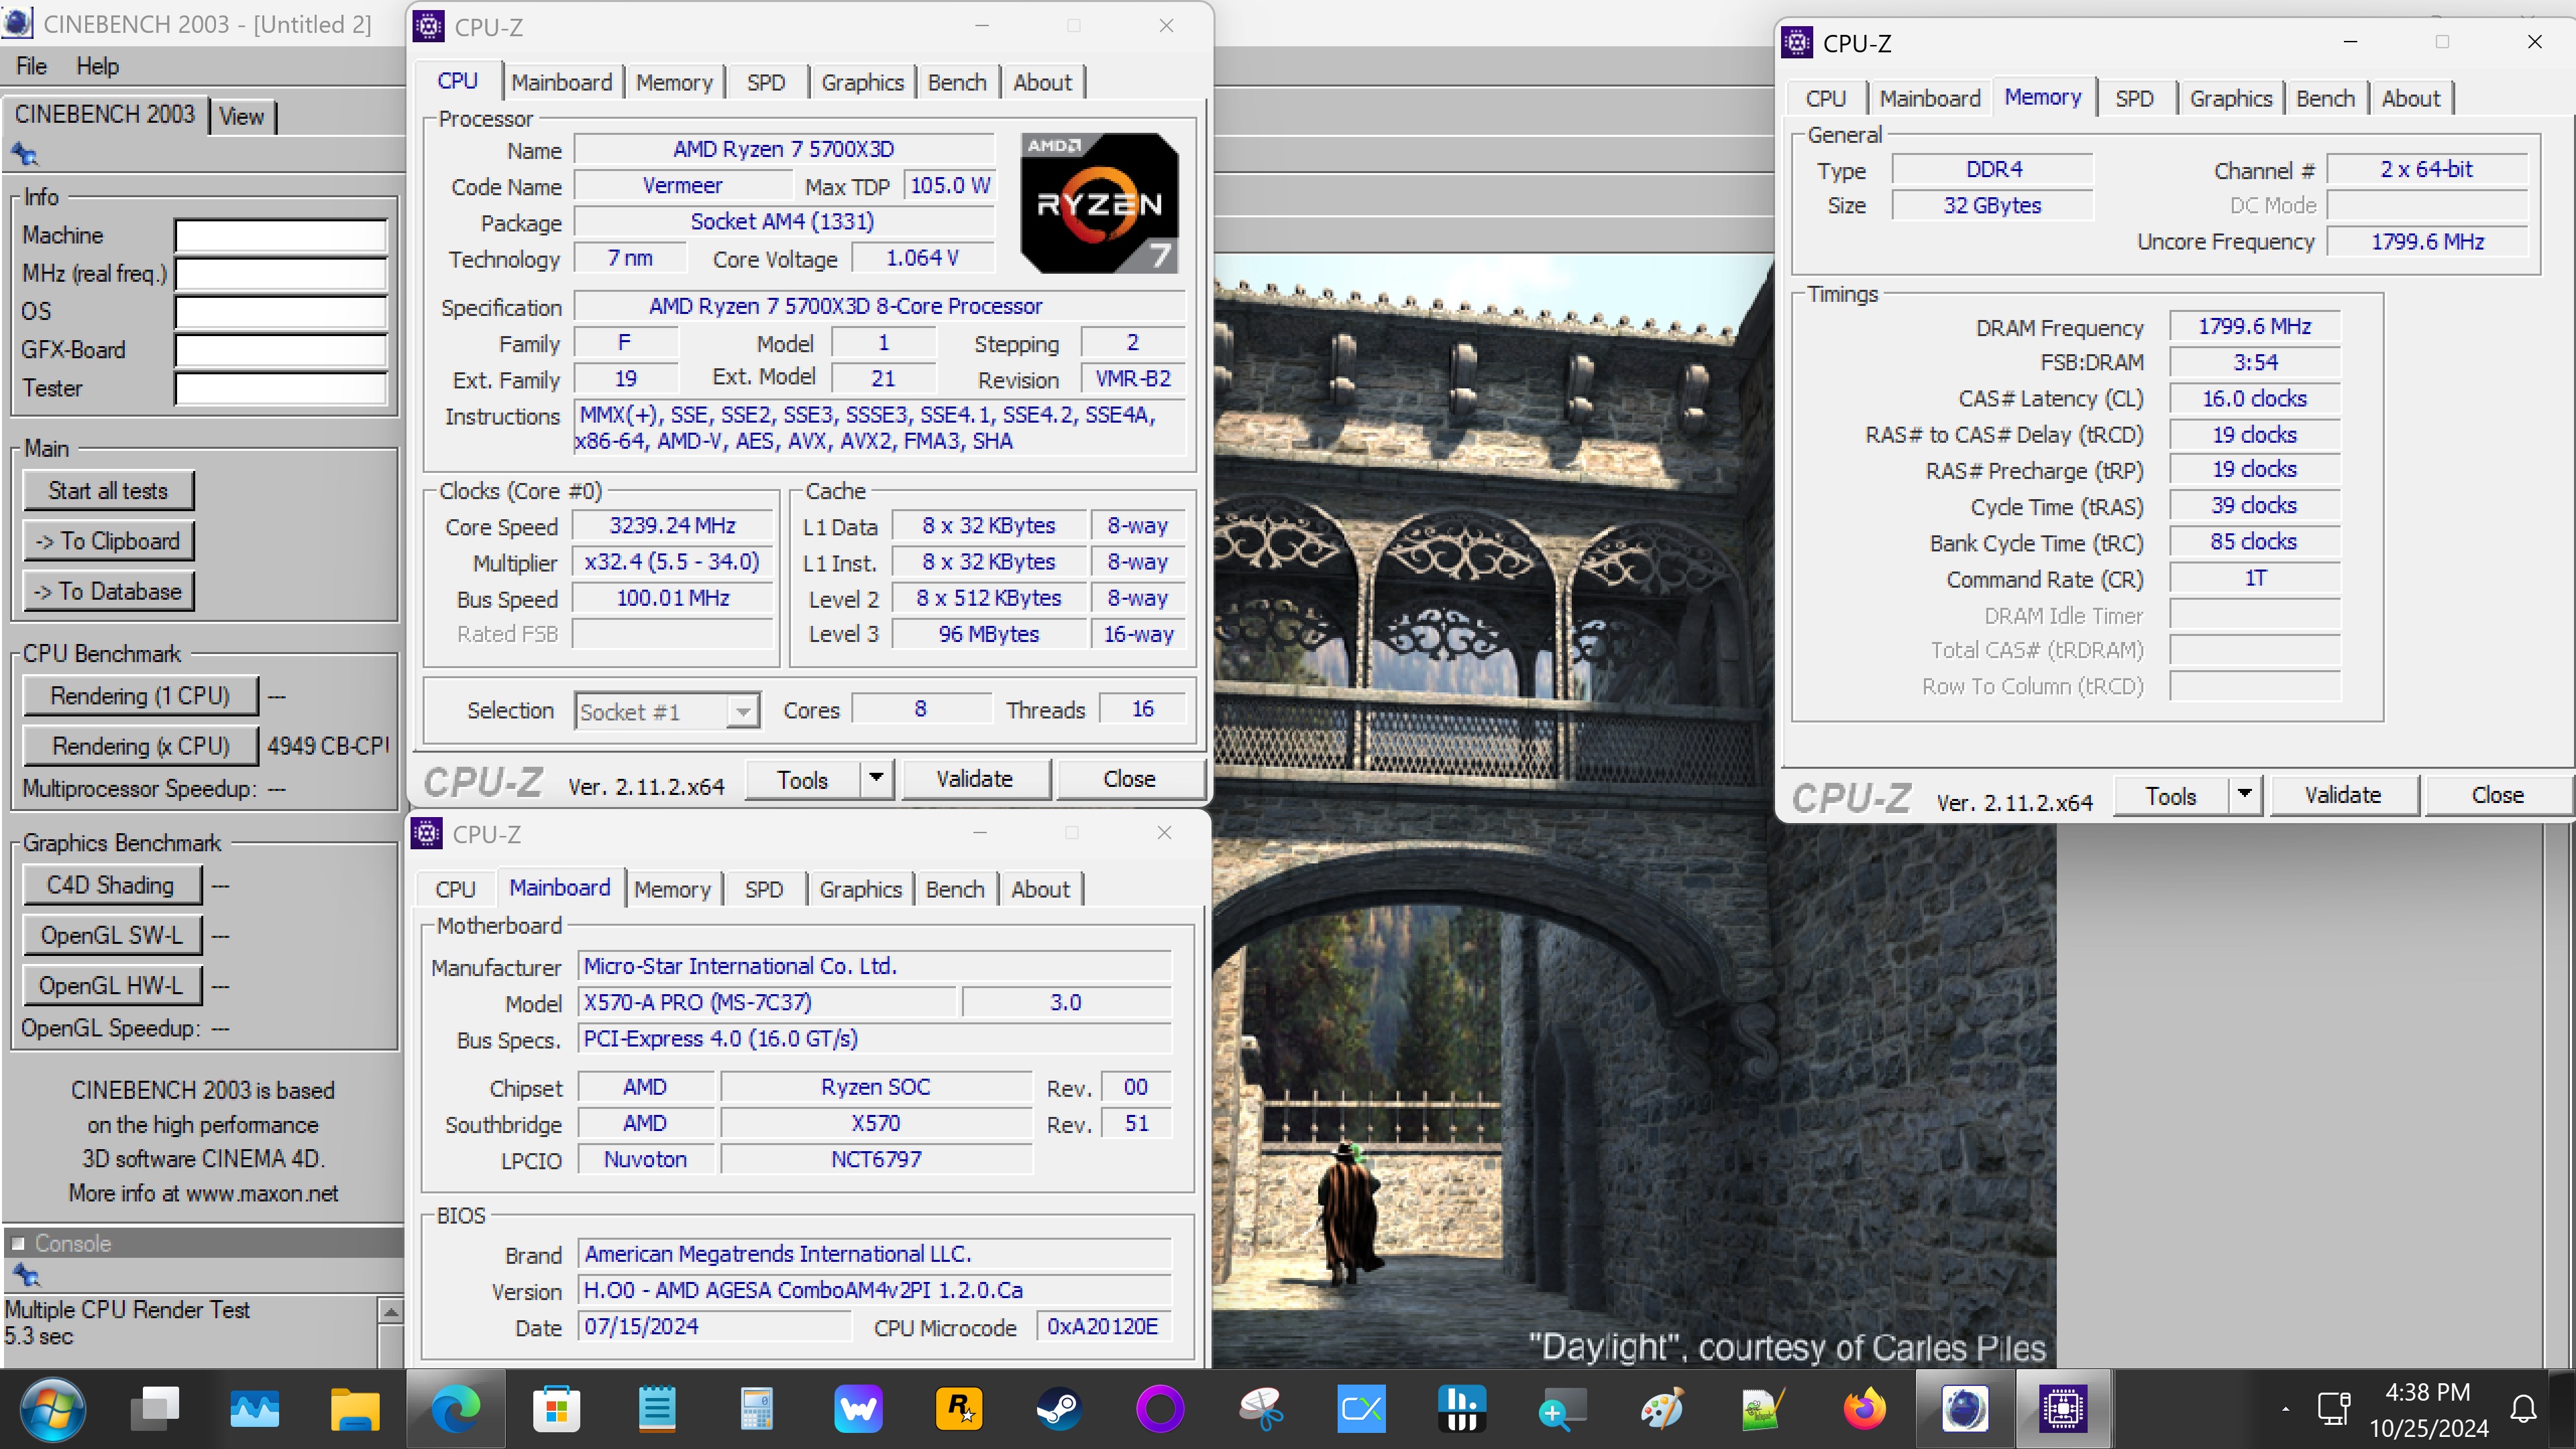Click Start all tests button
This screenshot has width=2576, height=1449.
[108, 490]
